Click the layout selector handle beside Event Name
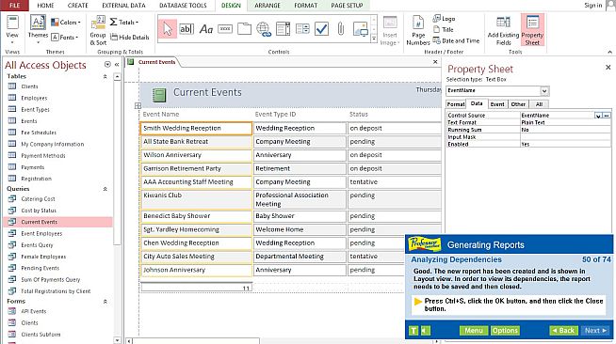 coord(138,106)
